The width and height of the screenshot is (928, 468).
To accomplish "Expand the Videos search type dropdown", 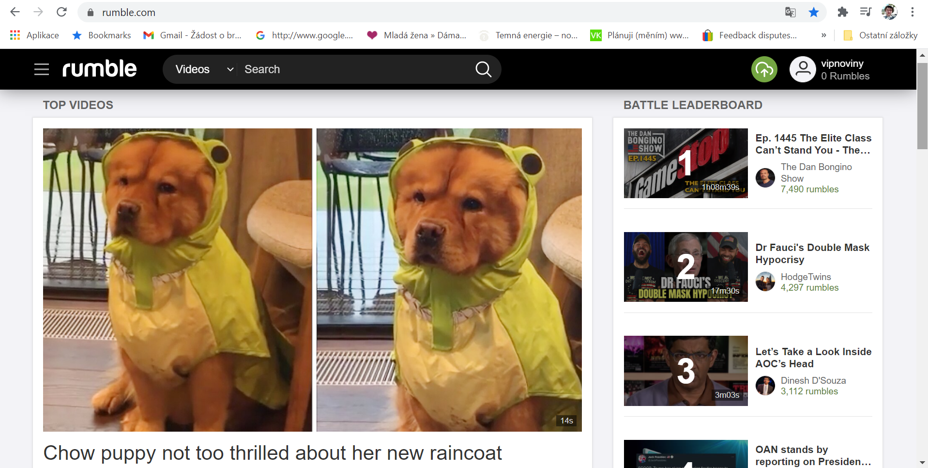I will tap(204, 69).
